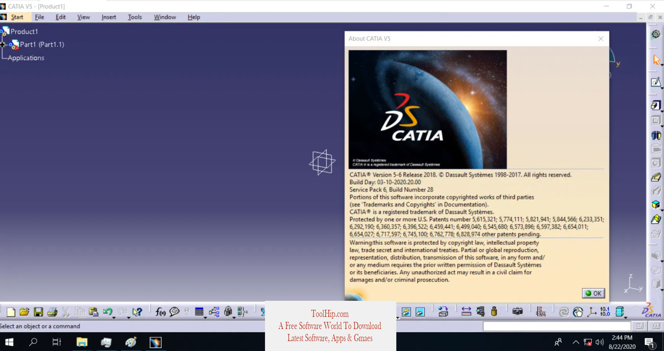This screenshot has height=351, width=664.
Task: Click the command input field in the status bar
Action: coord(557,326)
